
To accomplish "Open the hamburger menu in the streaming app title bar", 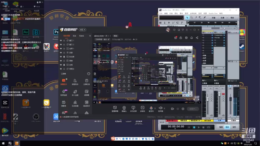I will 187,30.
